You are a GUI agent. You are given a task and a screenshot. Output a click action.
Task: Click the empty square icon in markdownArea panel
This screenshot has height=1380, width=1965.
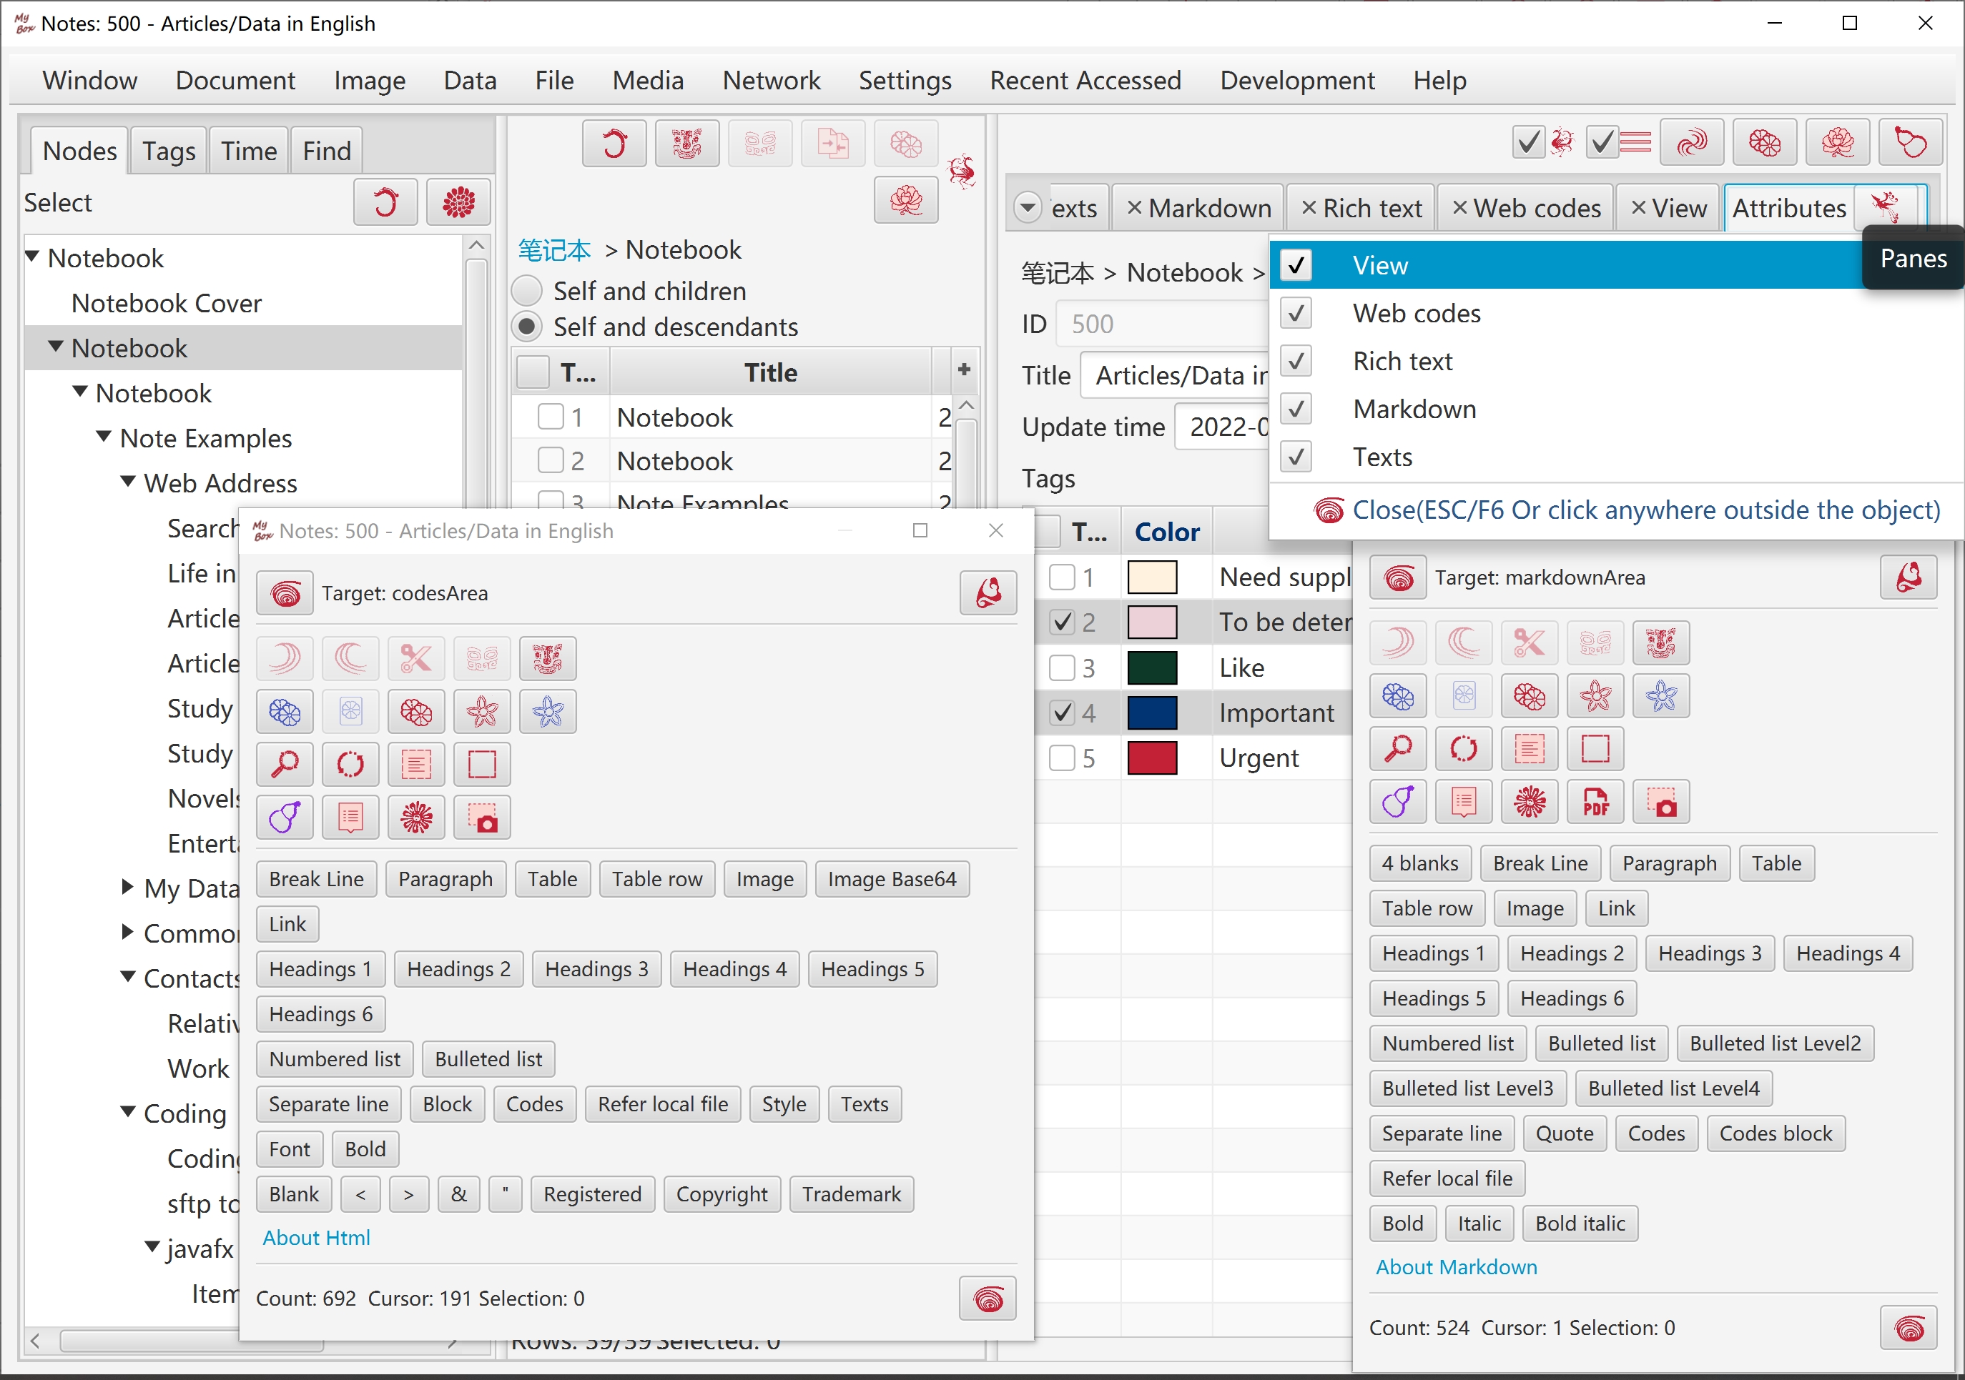tap(1595, 749)
